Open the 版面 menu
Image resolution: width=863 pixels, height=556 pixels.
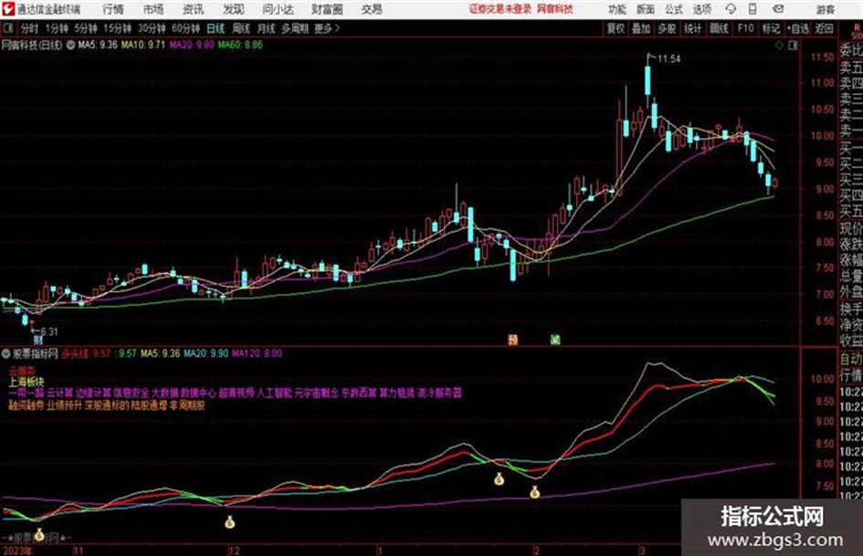pyautogui.click(x=646, y=9)
